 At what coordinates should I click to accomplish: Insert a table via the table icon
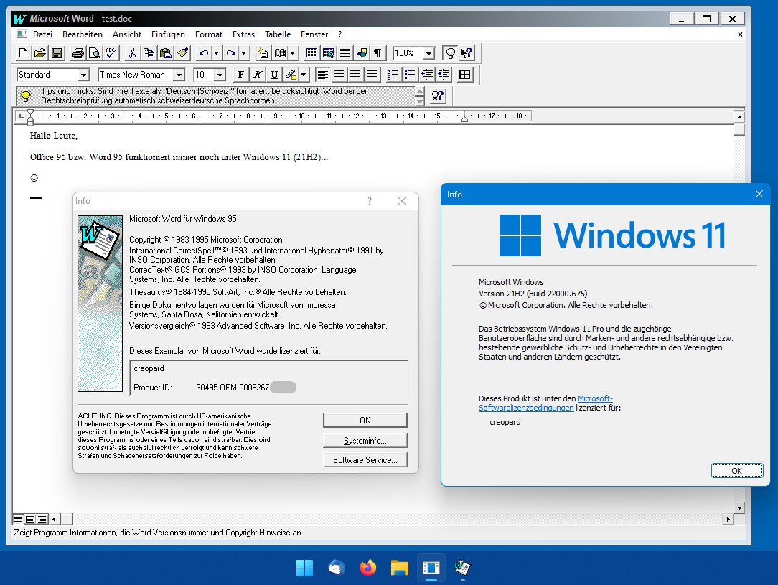coord(311,53)
